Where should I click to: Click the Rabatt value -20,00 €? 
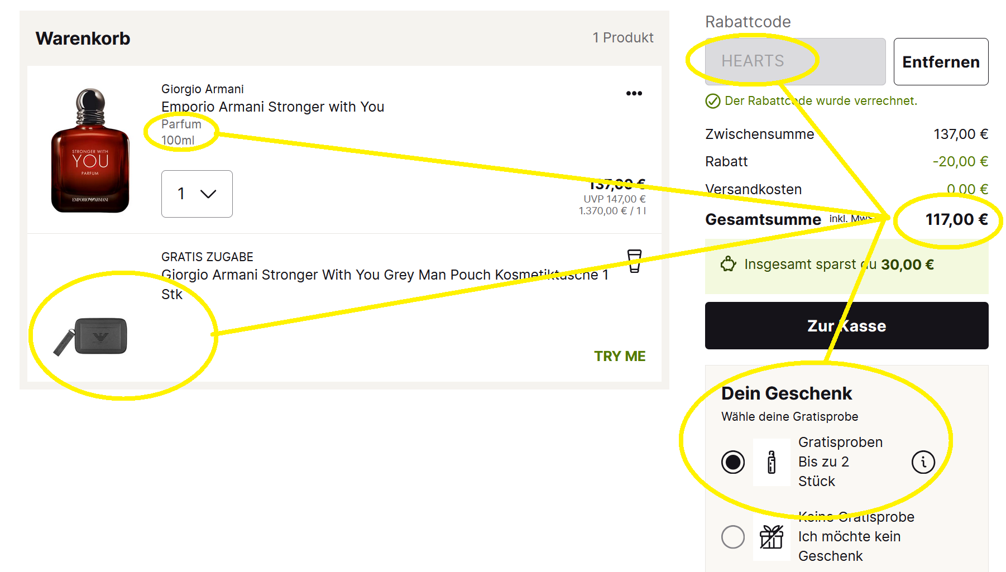960,161
